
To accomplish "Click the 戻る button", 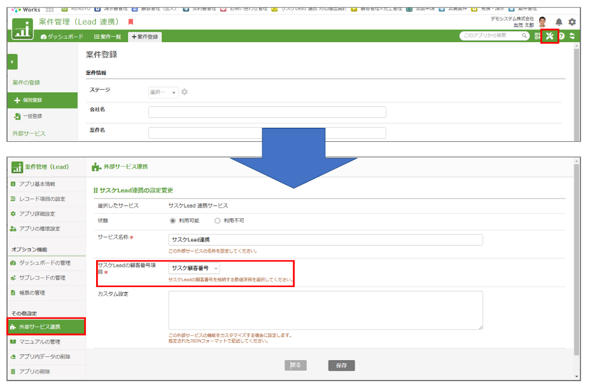I will point(296,365).
